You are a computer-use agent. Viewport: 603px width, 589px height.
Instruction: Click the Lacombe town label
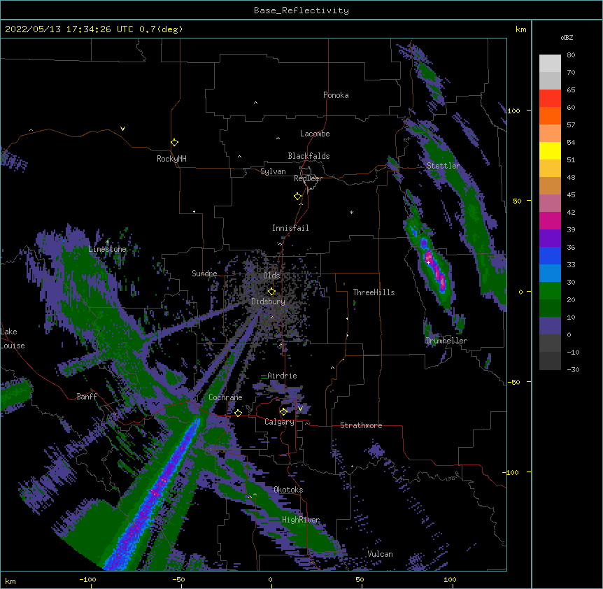[x=315, y=134]
